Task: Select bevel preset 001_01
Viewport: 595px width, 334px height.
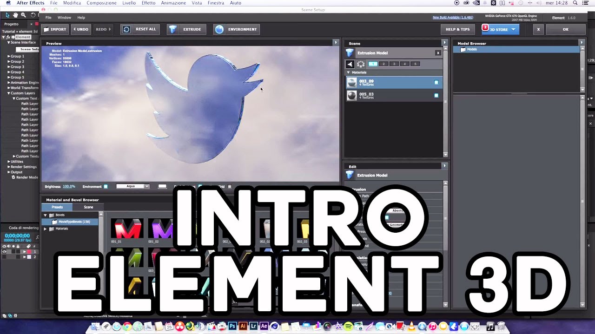Action: pyautogui.click(x=126, y=229)
